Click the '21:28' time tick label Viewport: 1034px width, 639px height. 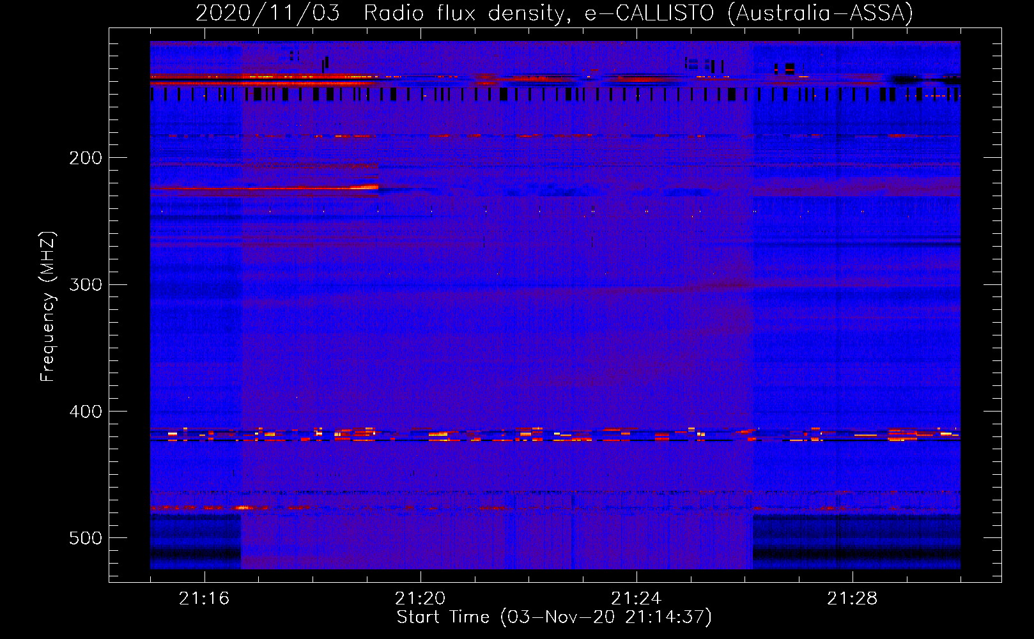click(852, 599)
